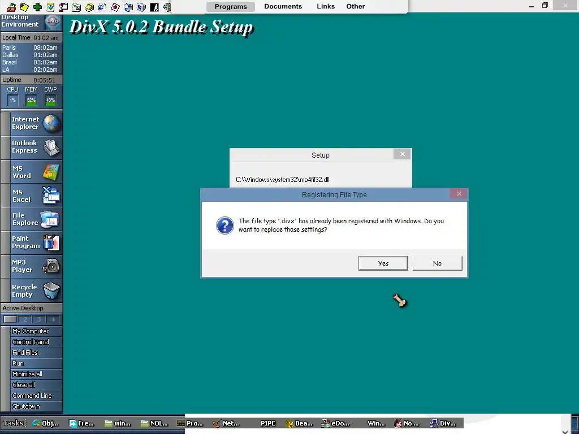
Task: Click the Paris 08:02am time entry
Action: point(30,47)
